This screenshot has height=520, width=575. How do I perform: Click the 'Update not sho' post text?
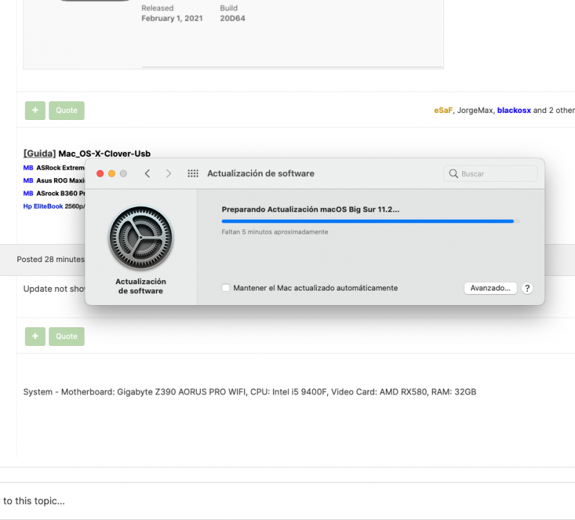(54, 289)
